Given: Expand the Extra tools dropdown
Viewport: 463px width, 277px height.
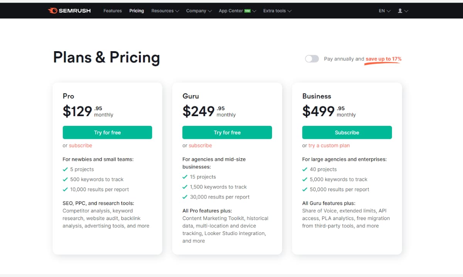Looking at the screenshot, I should pos(277,11).
